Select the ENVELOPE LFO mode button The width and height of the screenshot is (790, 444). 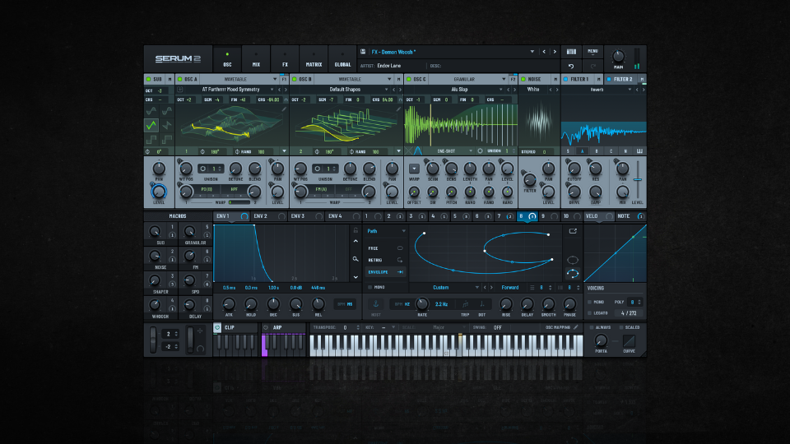pyautogui.click(x=385, y=272)
